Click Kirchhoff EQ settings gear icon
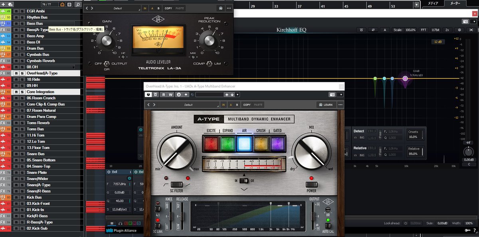 pyautogui.click(x=459, y=30)
